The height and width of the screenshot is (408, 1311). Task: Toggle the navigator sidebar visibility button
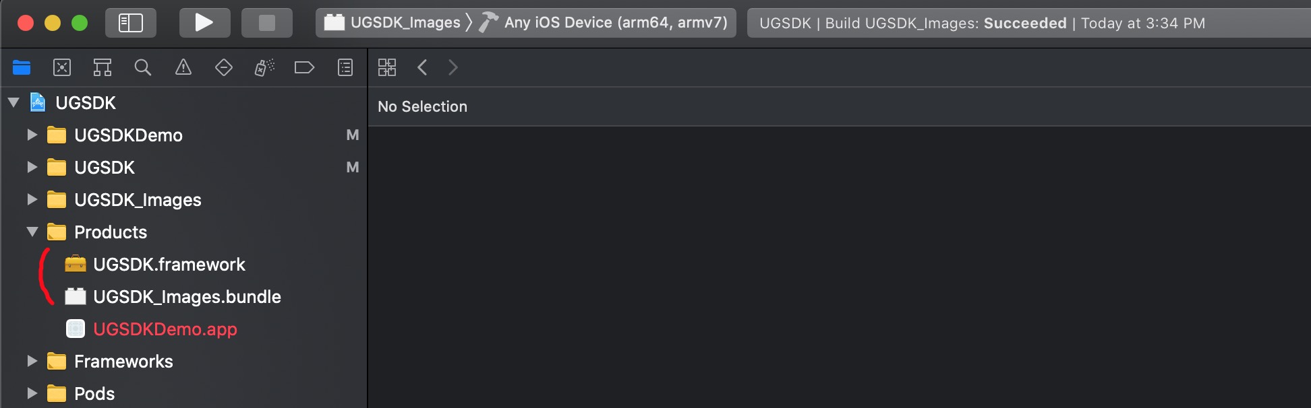point(131,23)
